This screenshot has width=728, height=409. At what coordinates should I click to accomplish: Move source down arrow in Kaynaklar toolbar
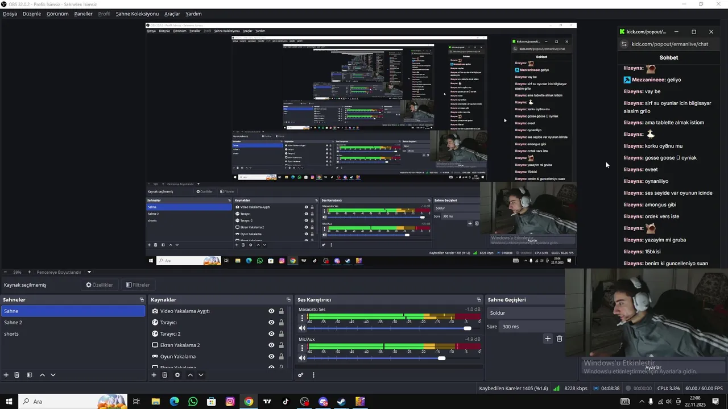pyautogui.click(x=201, y=375)
